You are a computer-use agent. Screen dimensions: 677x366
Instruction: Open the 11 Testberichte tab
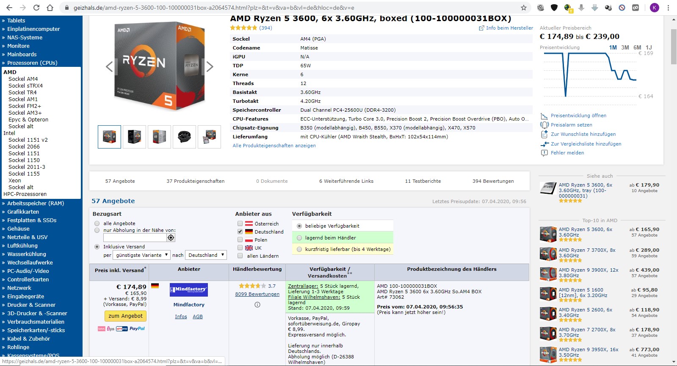[423, 181]
